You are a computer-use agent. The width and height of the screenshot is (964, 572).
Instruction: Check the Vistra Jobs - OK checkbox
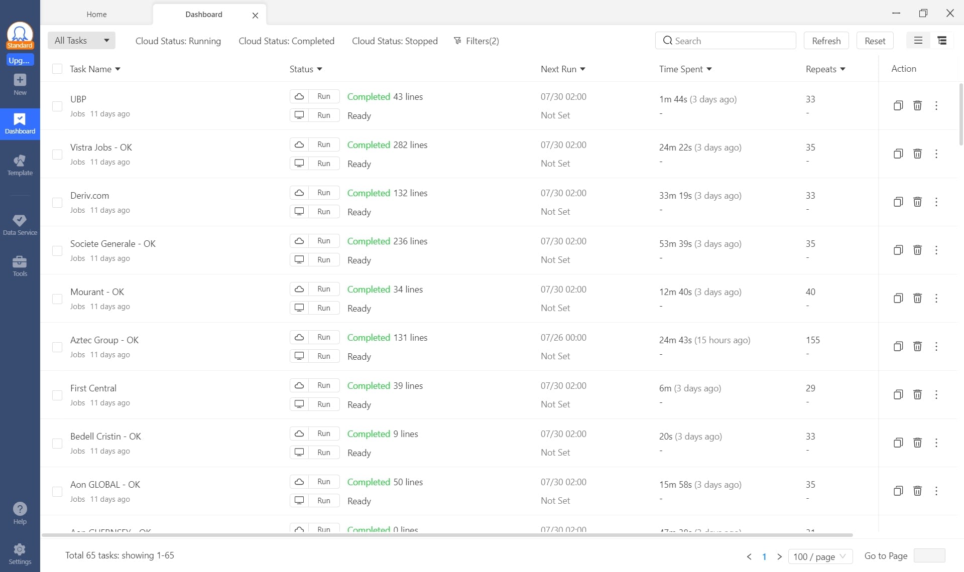[57, 154]
